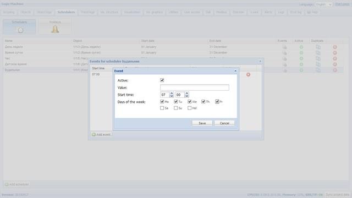Select the Время суток scheduler name
This screenshot has width=352, height=198.
[14, 53]
